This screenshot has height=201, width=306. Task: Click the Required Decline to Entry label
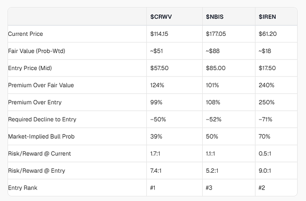point(42,120)
